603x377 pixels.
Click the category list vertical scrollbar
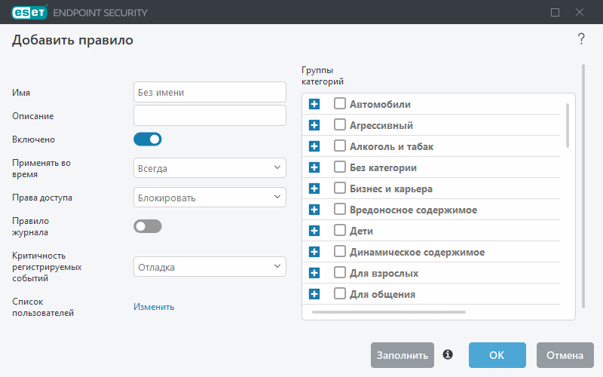coord(568,125)
